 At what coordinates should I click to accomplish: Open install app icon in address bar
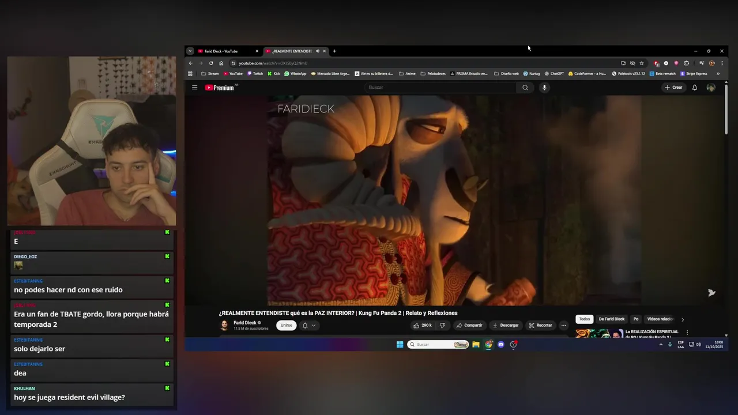pos(623,63)
